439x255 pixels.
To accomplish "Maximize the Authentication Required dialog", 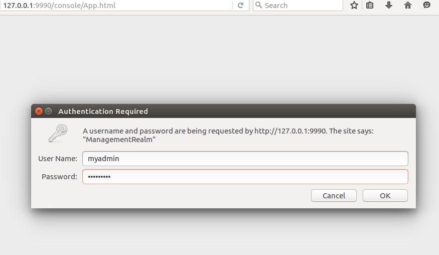I will click(49, 111).
